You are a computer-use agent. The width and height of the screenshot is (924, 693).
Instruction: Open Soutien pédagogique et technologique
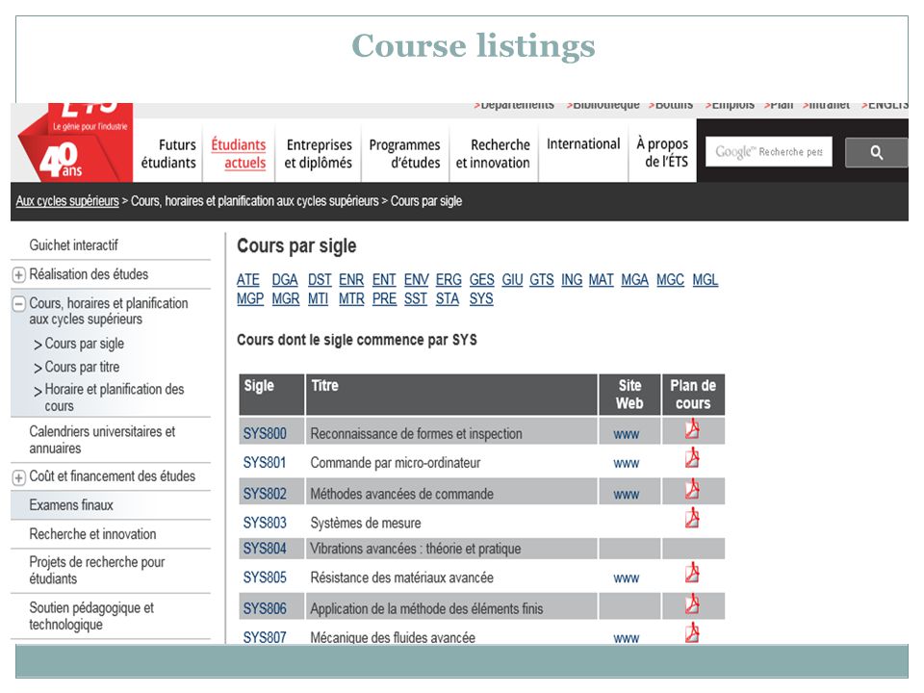point(91,616)
